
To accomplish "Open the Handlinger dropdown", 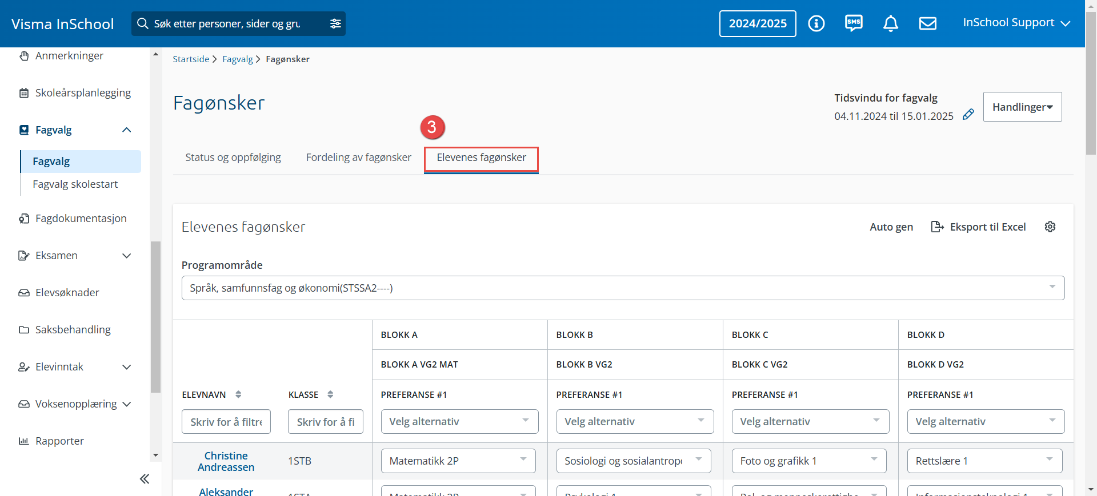I will click(1022, 107).
